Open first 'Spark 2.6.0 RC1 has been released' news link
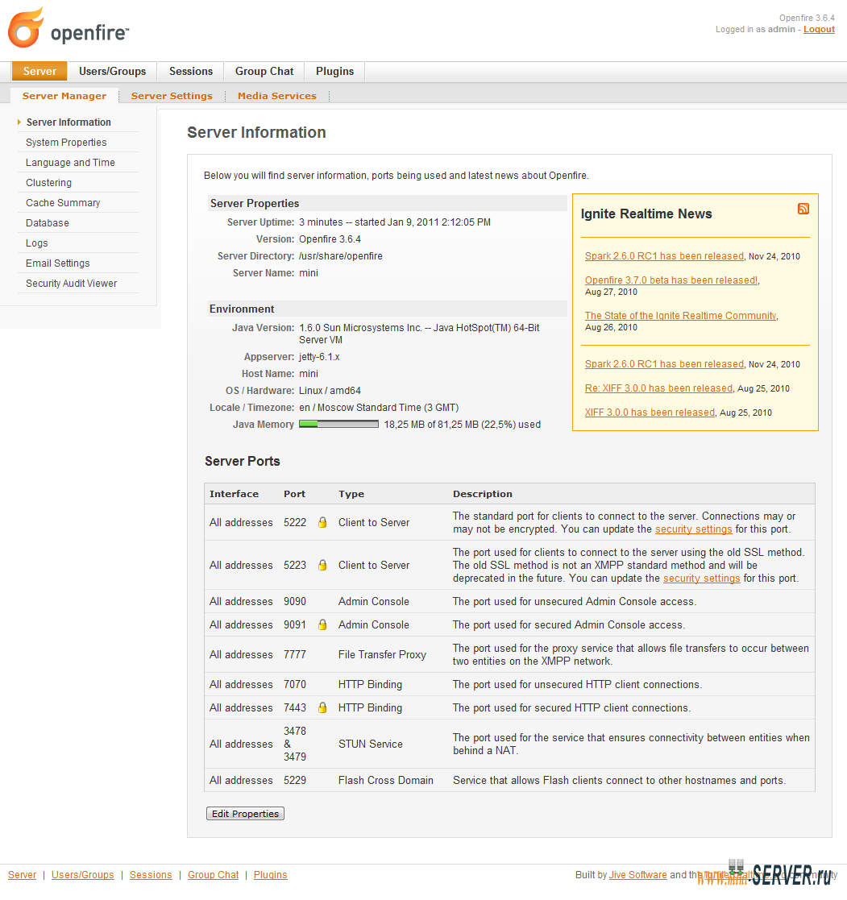This screenshot has width=847, height=900. (x=664, y=256)
